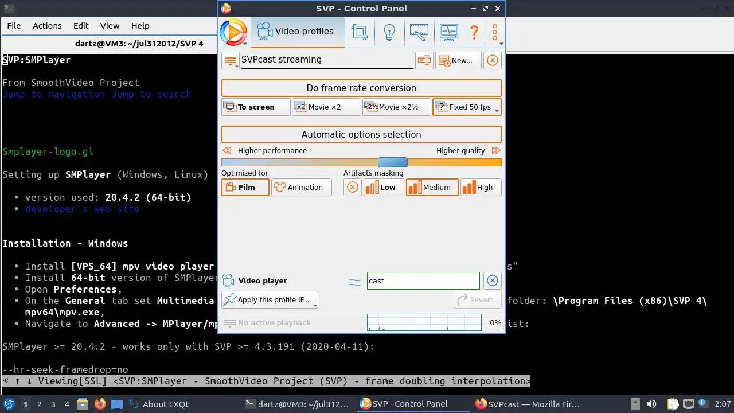Click the SVP - Control Panel taskbar button

pyautogui.click(x=413, y=404)
